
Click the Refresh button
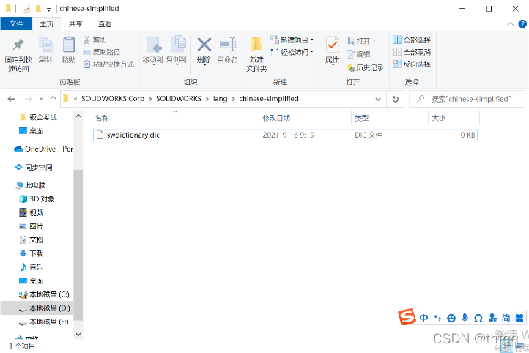tap(396, 99)
